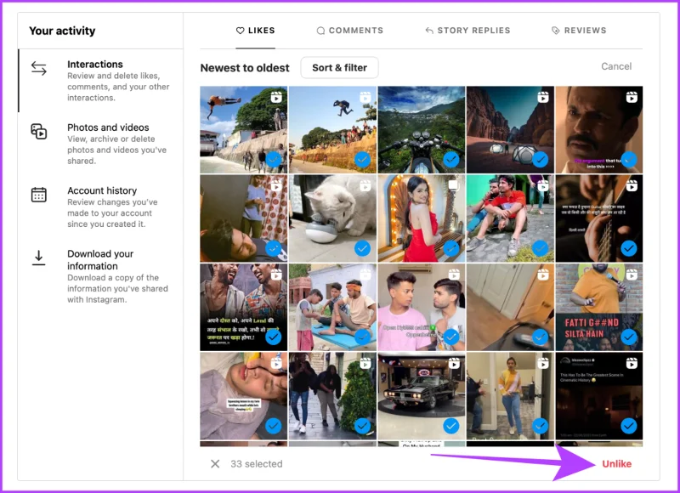Screen dimensions: 680x493
Task: Uncheck the woman in red dress post
Action: pos(451,248)
